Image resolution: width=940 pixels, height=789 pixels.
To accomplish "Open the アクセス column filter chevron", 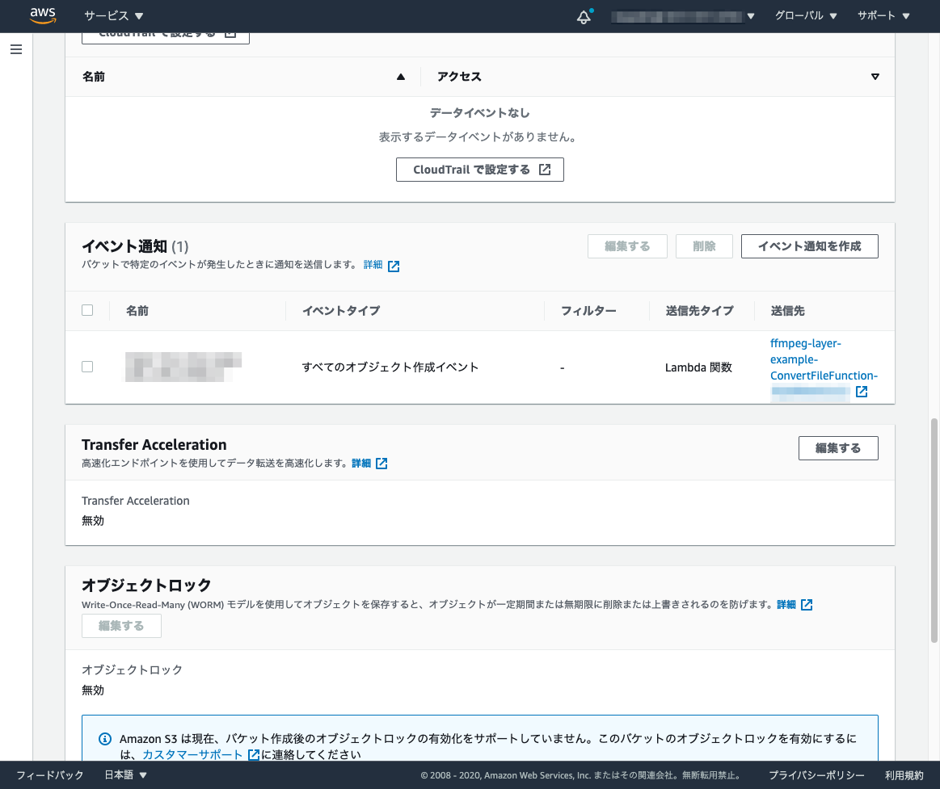I will [875, 76].
